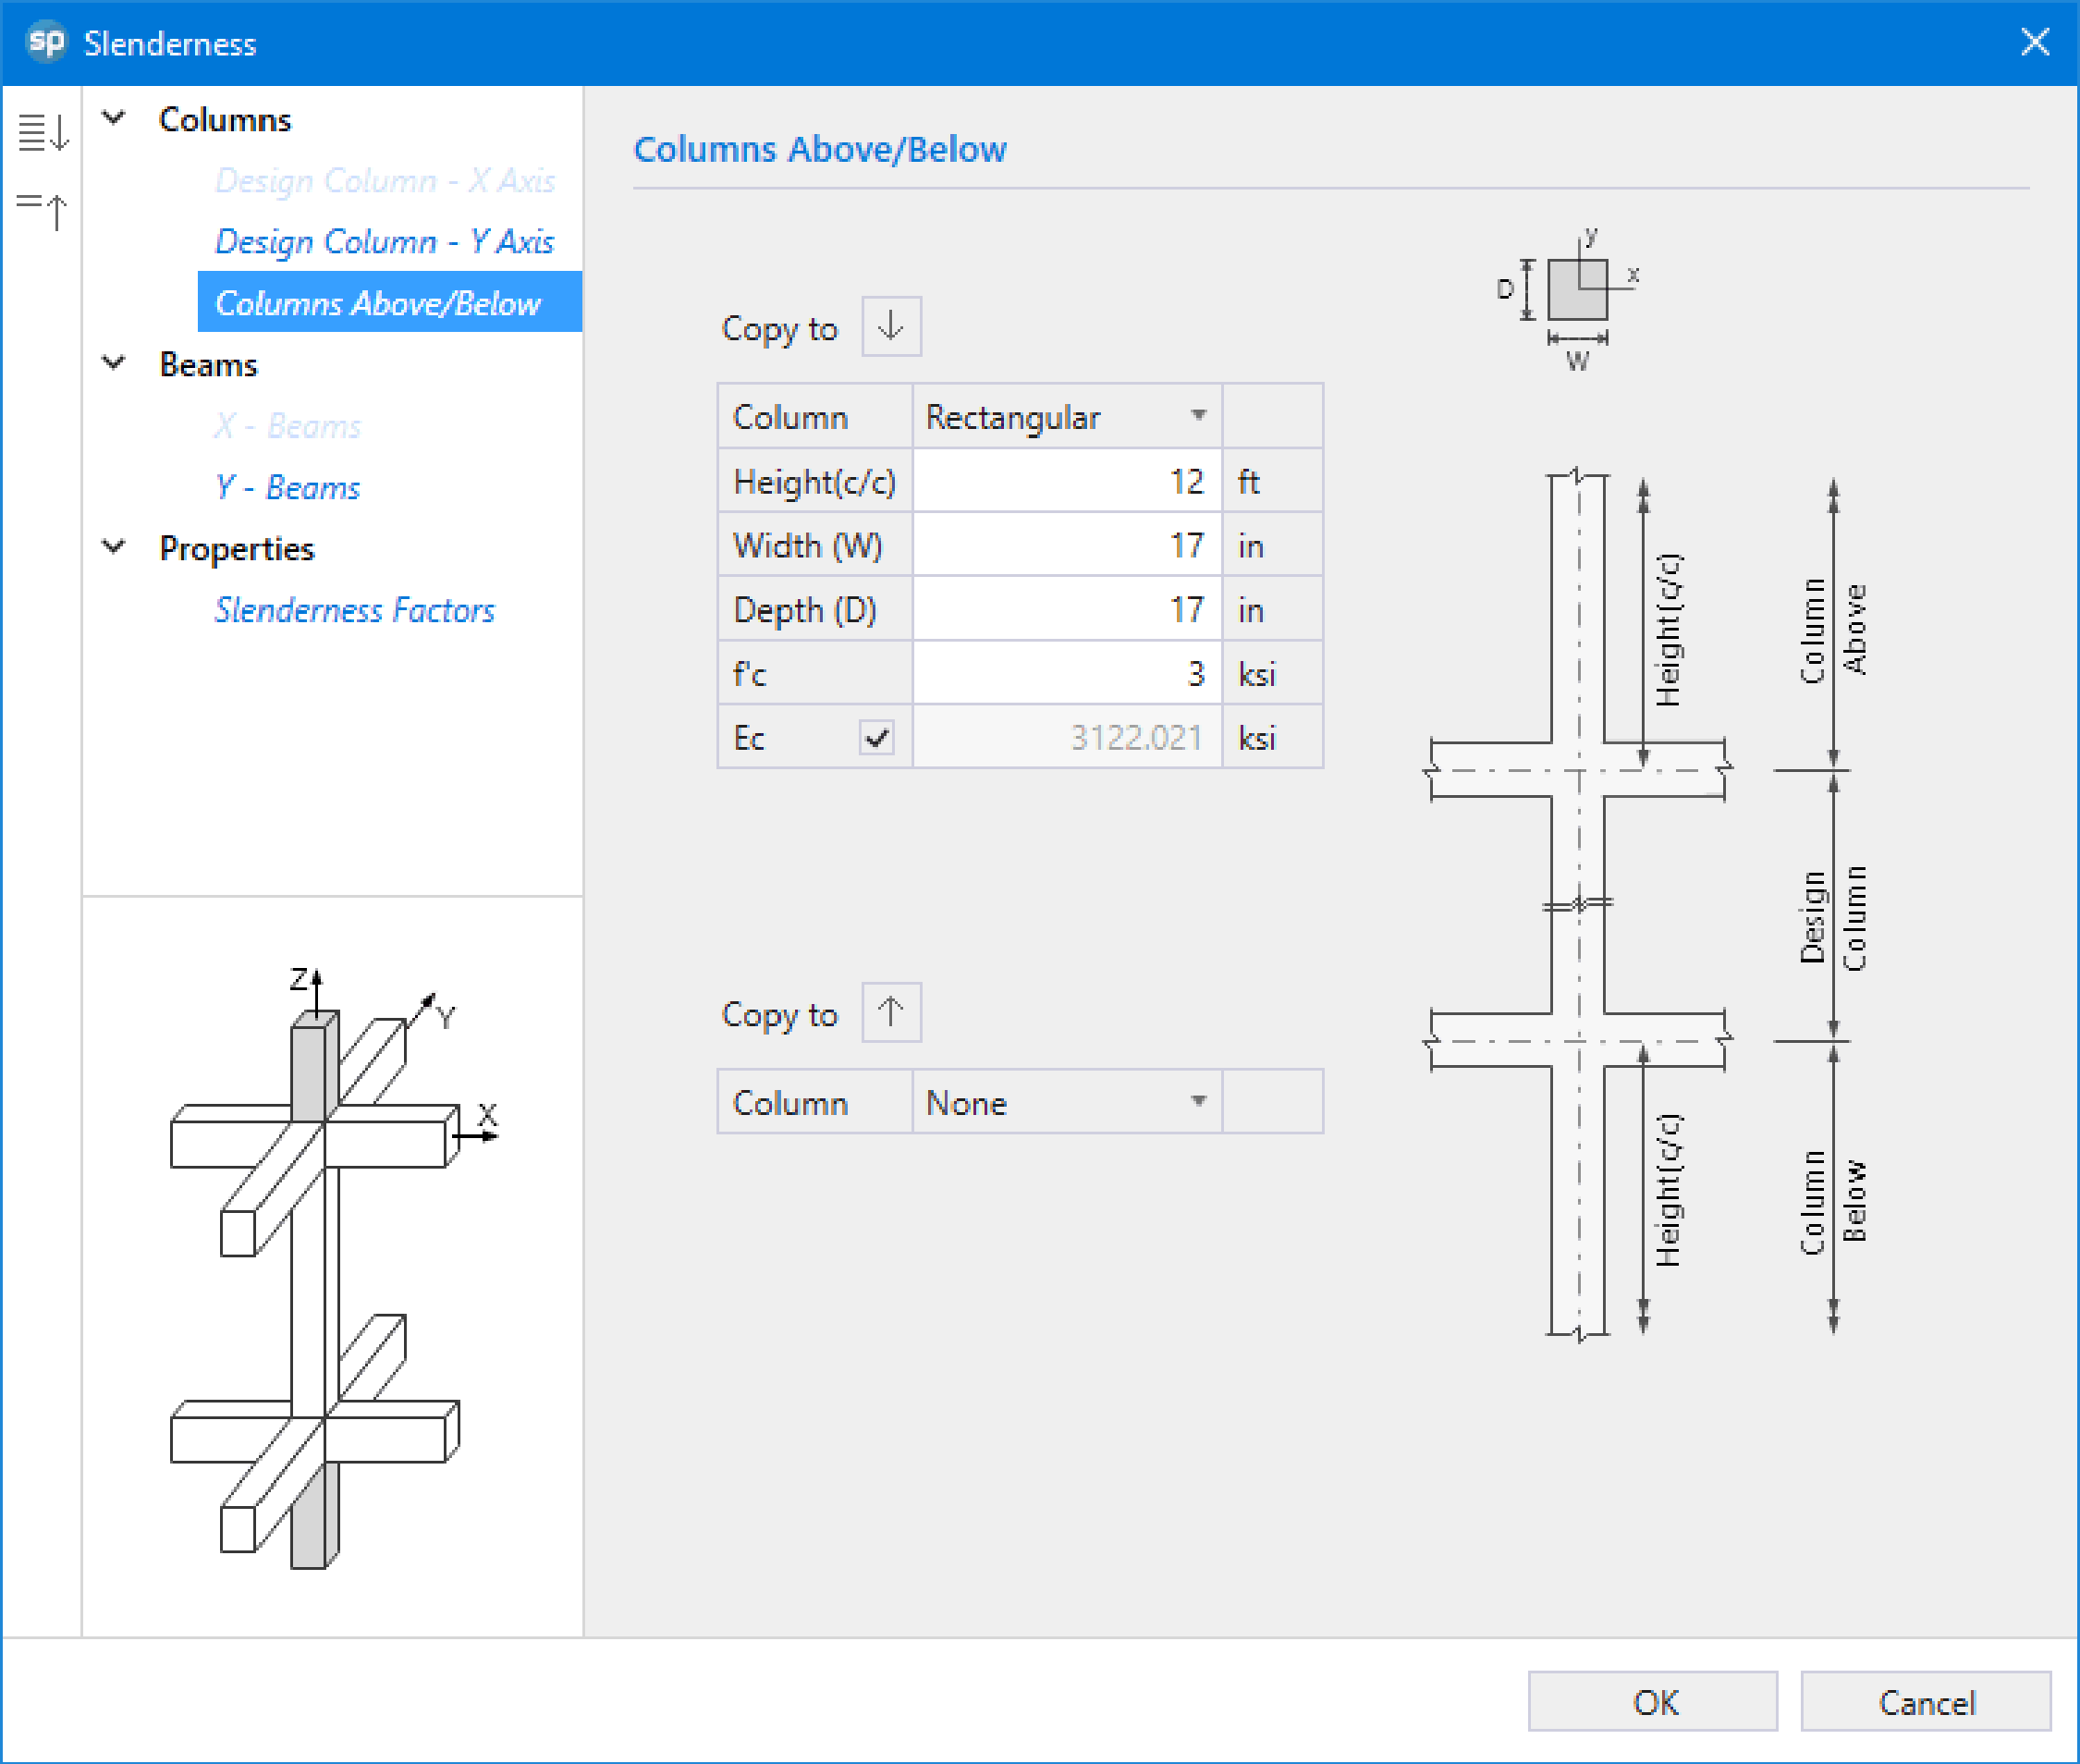Click the Copy to up arrow icon
The height and width of the screenshot is (1764, 2080).
pos(892,1010)
